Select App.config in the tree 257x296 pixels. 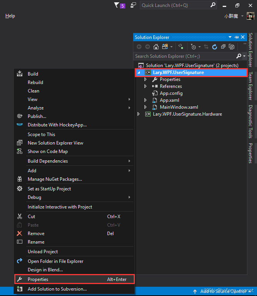[x=171, y=93]
